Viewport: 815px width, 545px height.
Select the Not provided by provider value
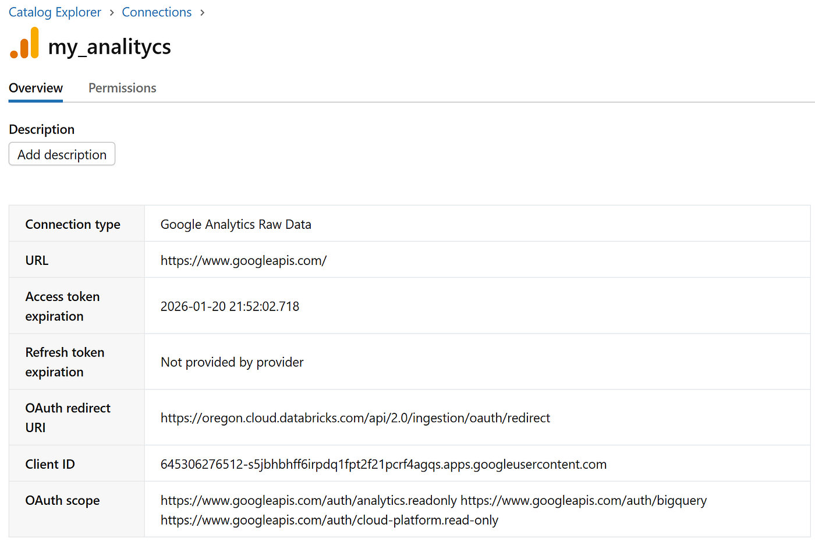point(232,362)
